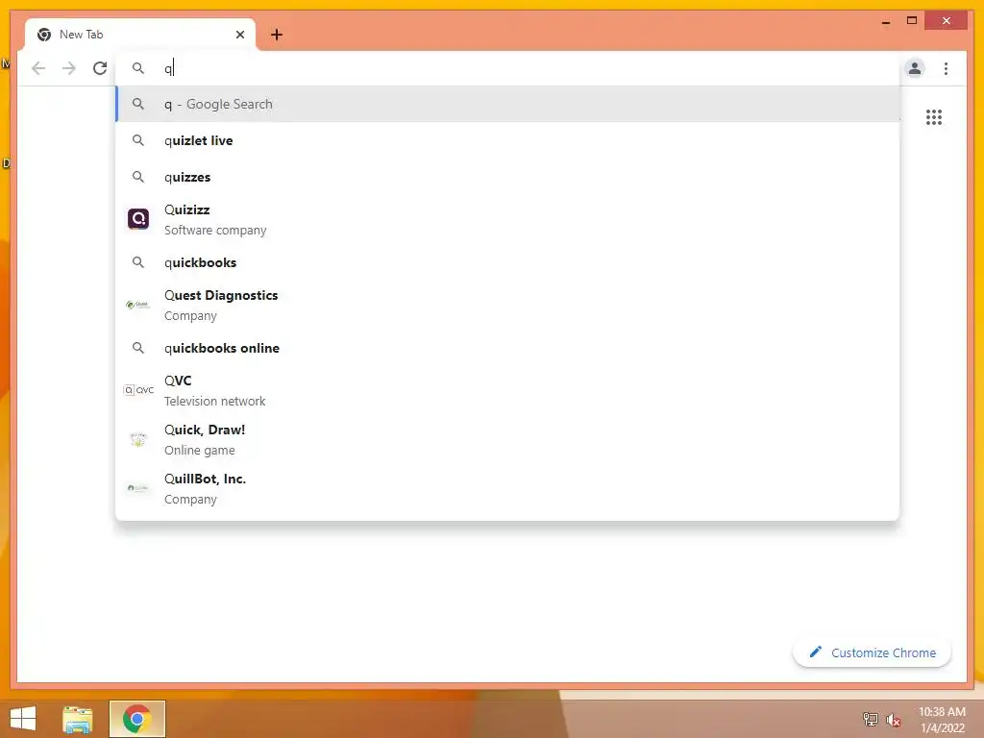Click the back navigation arrow
The height and width of the screenshot is (738, 984).
[38, 68]
